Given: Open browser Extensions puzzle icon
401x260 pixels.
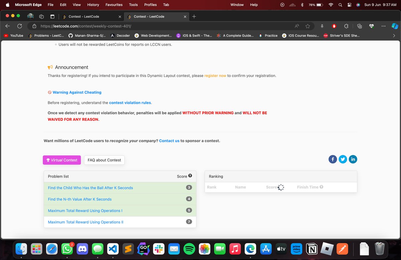Looking at the screenshot, I should tap(346, 26).
